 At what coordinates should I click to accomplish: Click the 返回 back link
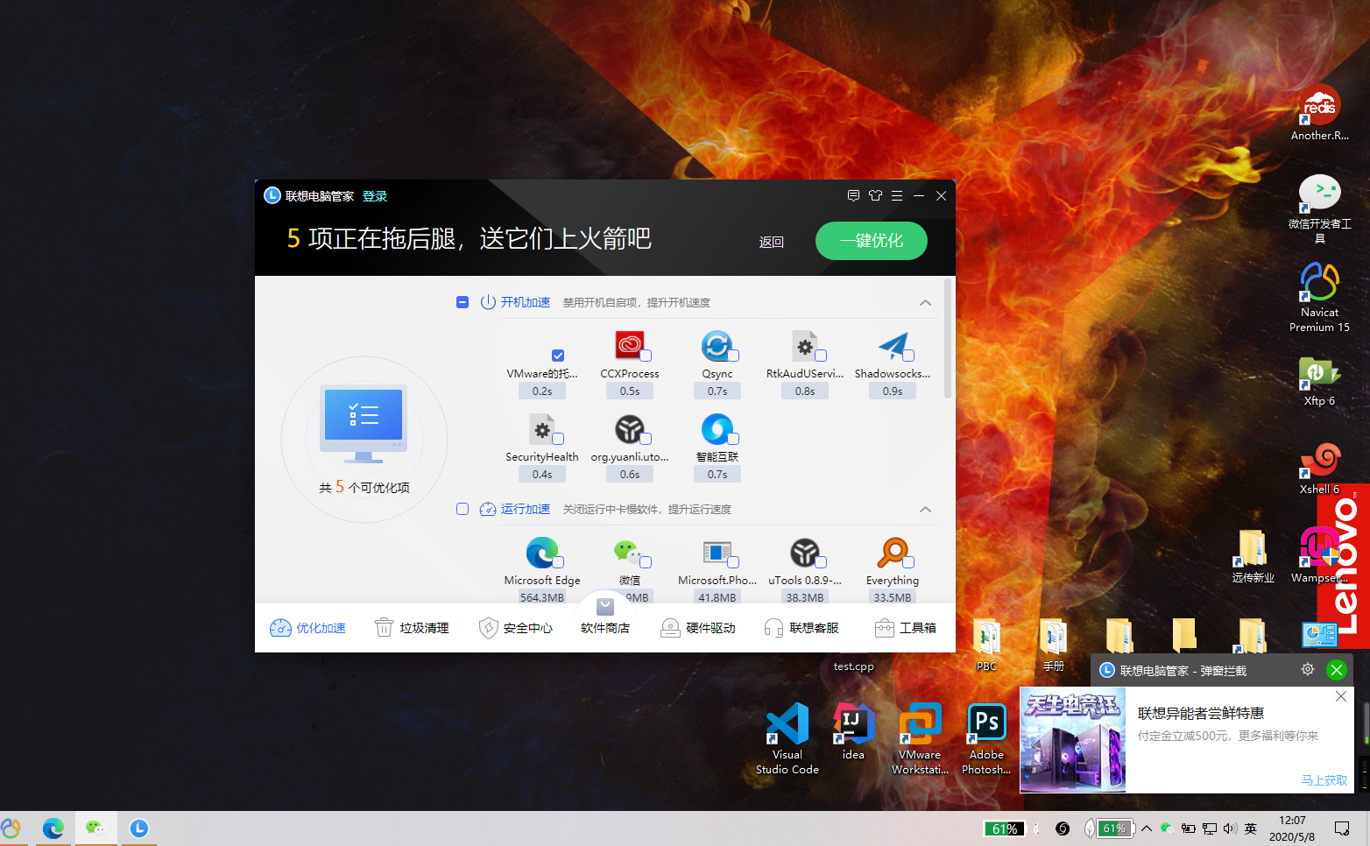pyautogui.click(x=771, y=242)
